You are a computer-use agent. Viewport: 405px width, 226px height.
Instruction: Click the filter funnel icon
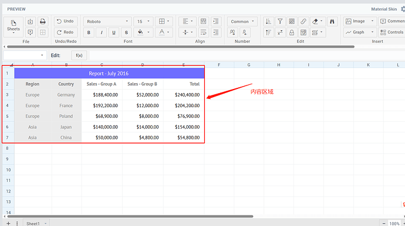click(x=280, y=22)
